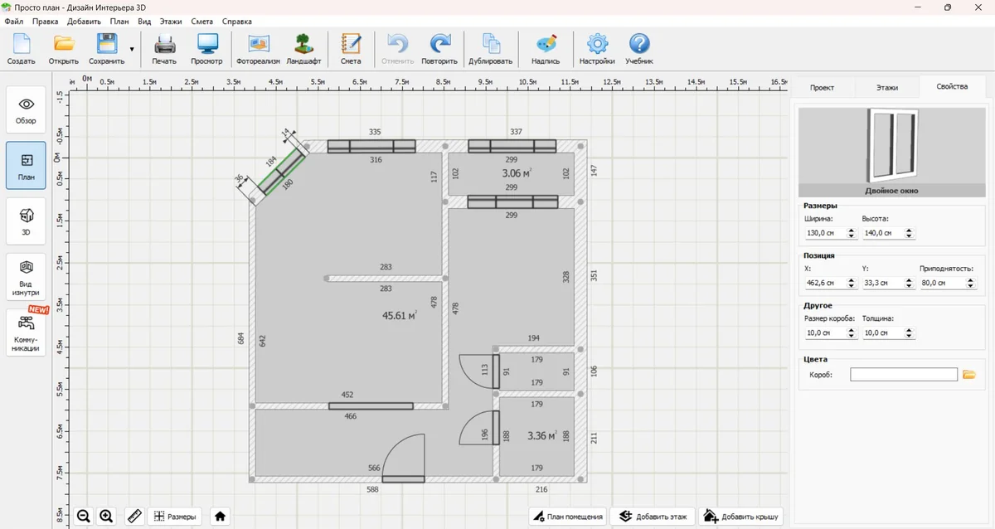The image size is (995, 529).
Task: Click the Дублировать duplicate icon
Action: click(491, 49)
